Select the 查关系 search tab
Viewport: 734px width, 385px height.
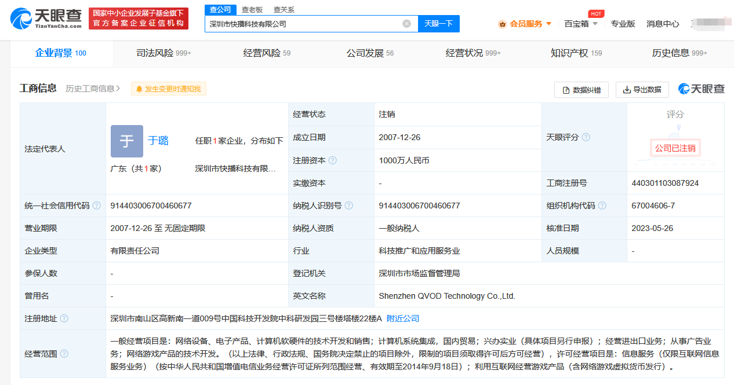pos(284,9)
